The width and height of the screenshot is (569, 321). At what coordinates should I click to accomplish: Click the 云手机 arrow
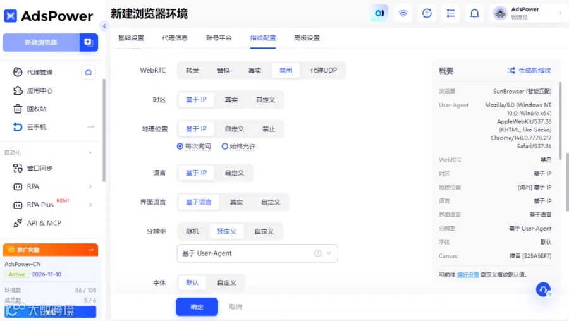point(90,127)
